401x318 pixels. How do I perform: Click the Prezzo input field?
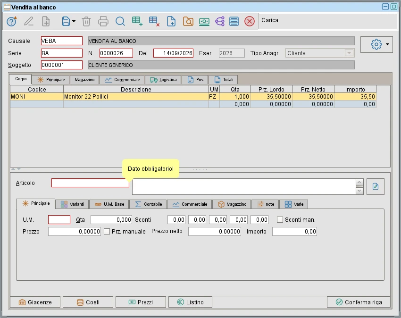(x=75, y=232)
